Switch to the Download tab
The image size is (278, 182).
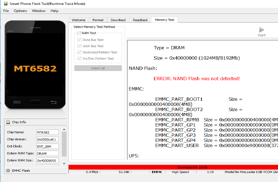point(118,20)
